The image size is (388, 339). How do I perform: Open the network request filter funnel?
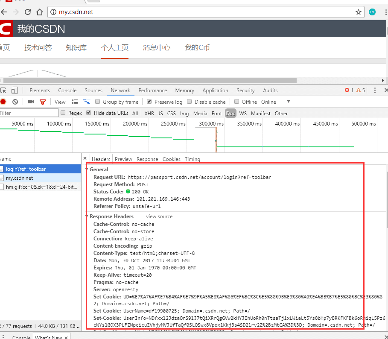42,102
